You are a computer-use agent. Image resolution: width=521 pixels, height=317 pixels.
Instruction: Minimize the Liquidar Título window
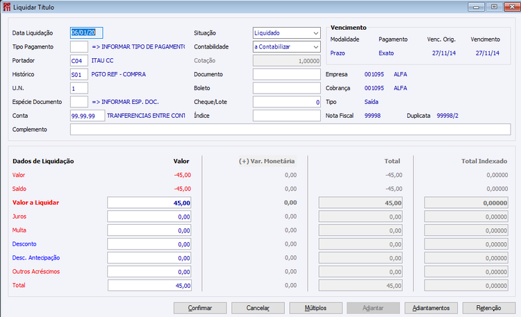pos(476,7)
